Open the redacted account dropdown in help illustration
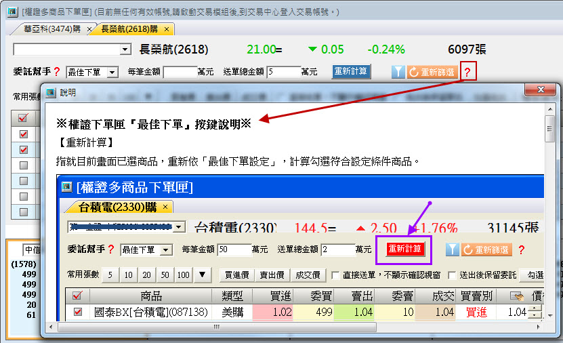The width and height of the screenshot is (563, 343). (178, 227)
